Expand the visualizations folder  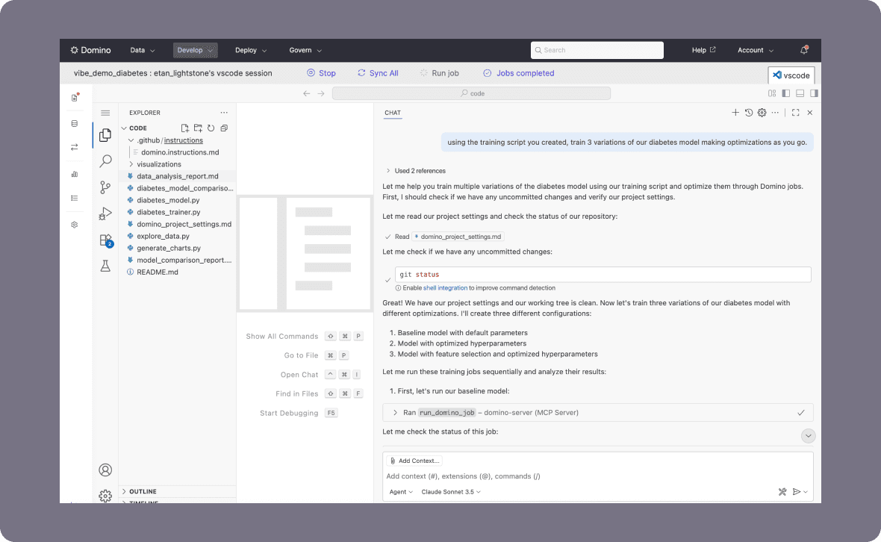point(158,164)
